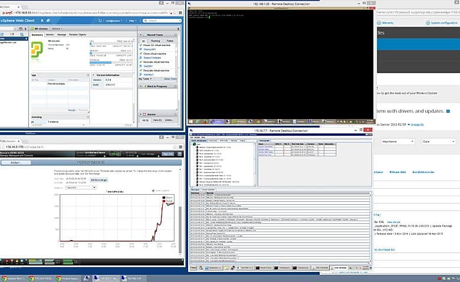Open Statistics dropdown in Performance page

click(x=81, y=188)
